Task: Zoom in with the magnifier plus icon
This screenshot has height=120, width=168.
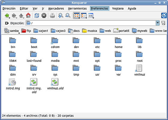Action: 61,16
